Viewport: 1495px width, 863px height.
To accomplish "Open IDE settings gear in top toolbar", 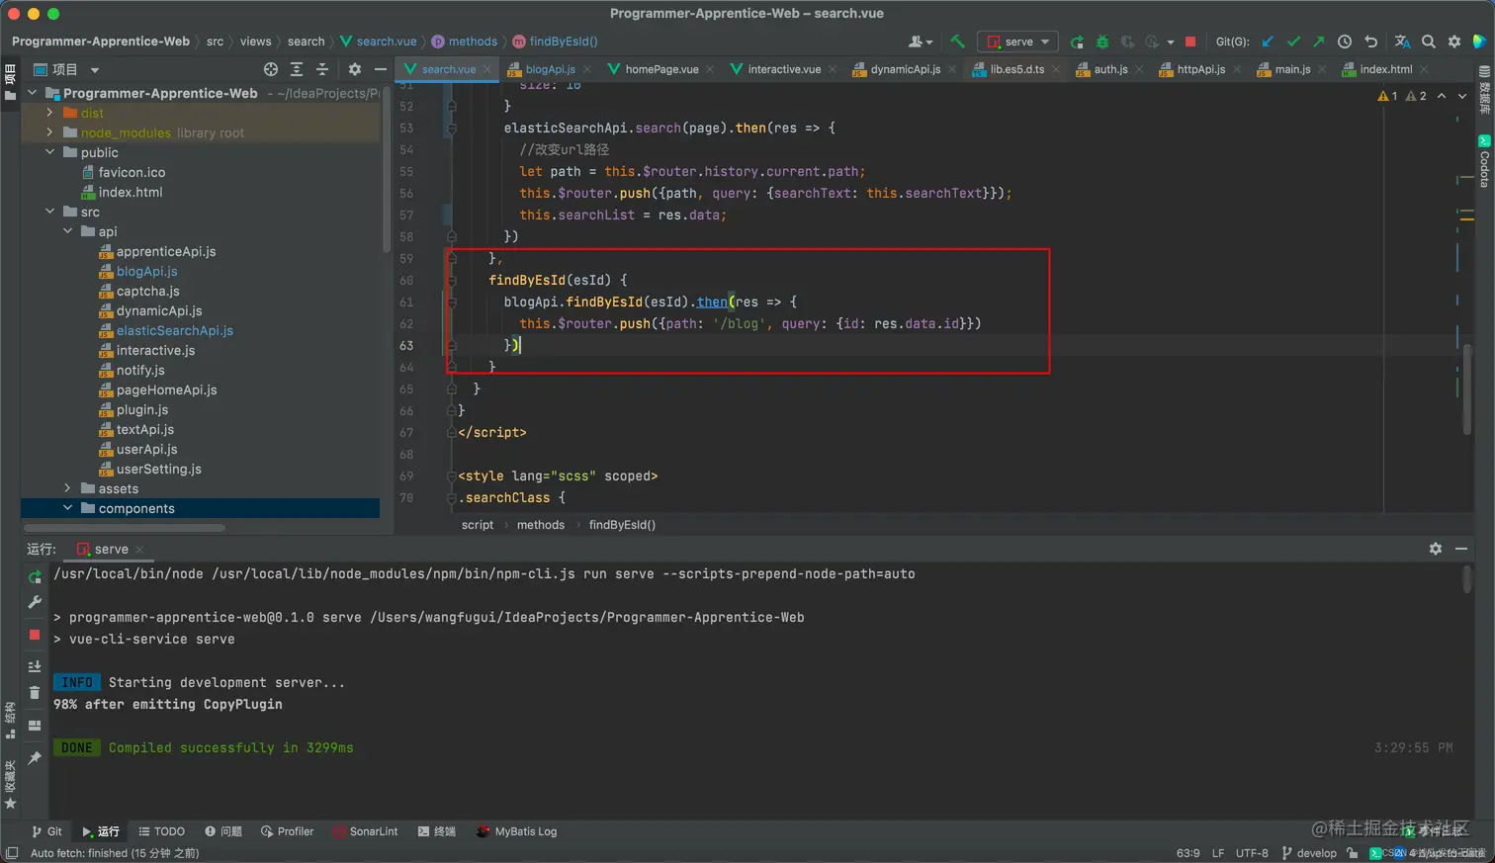I will click(x=1454, y=42).
